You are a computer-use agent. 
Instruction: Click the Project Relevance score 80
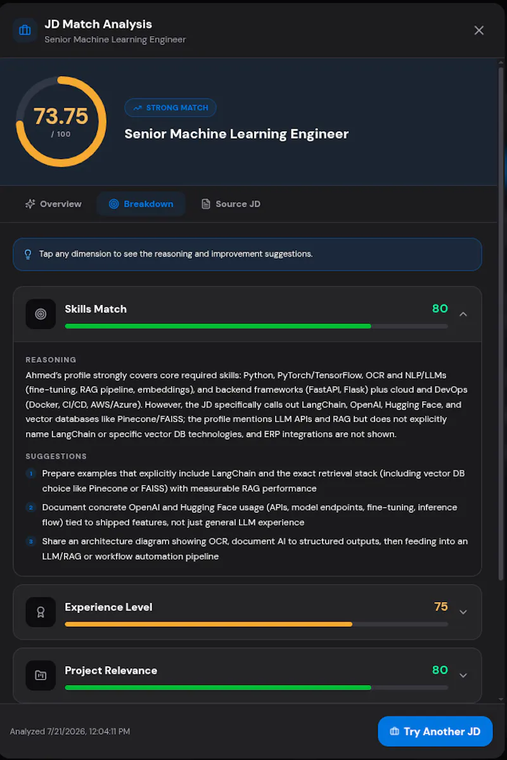(440, 670)
